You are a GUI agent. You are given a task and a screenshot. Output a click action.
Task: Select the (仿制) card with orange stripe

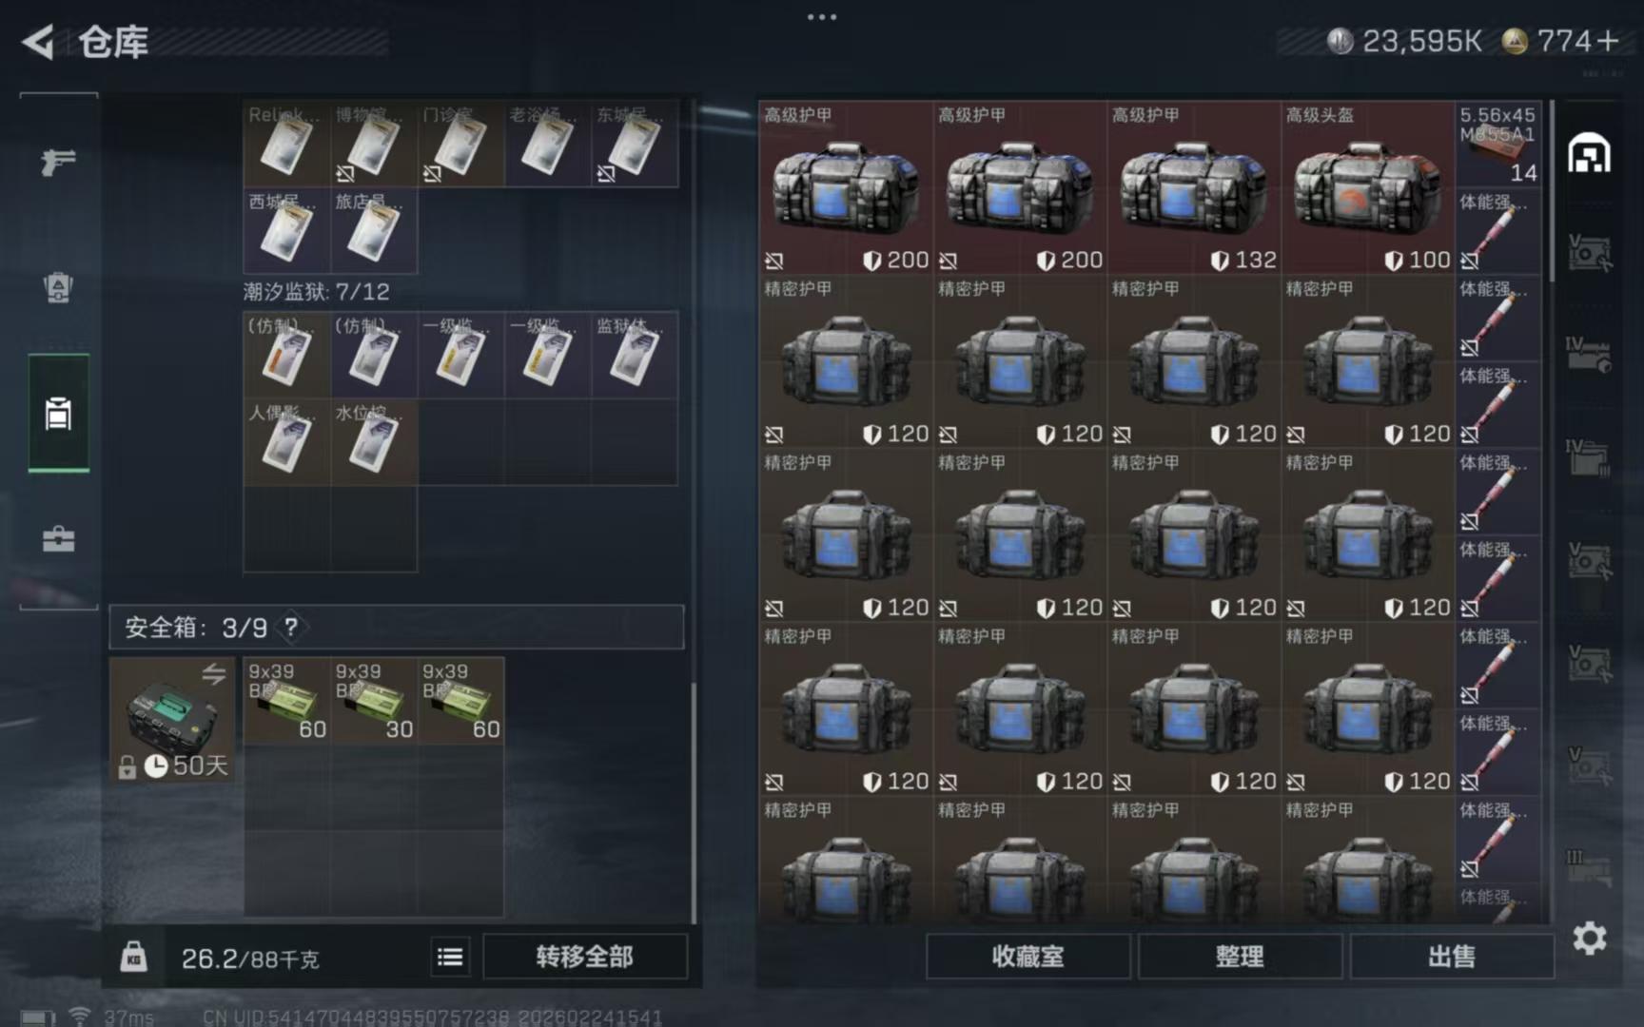[286, 355]
